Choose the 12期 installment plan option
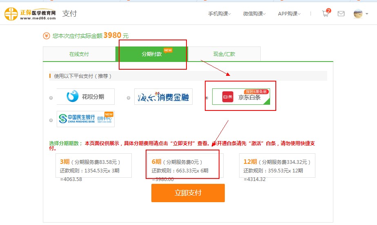The height and width of the screenshot is (225, 377). pos(277,165)
